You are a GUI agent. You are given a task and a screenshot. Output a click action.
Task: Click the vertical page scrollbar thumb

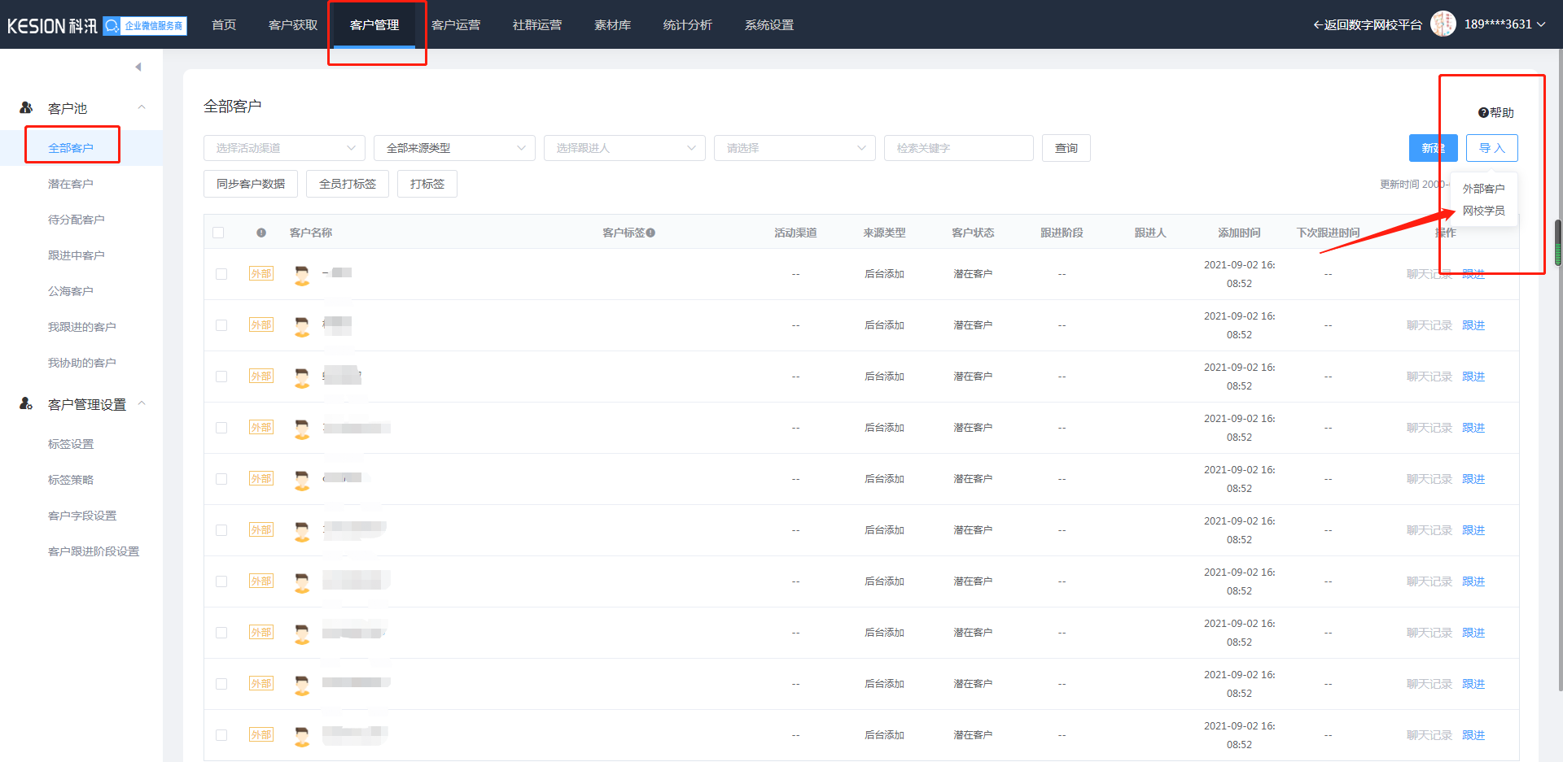click(x=1558, y=242)
